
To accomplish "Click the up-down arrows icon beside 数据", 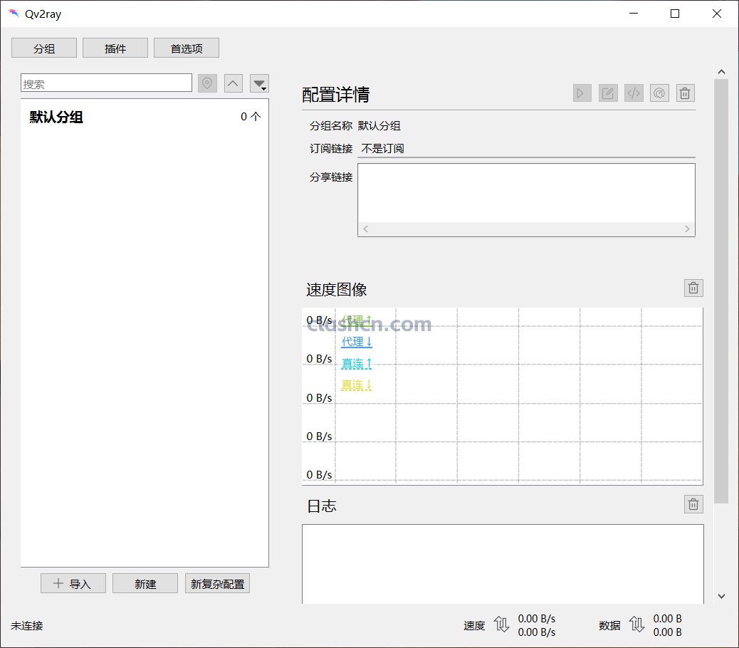I will coord(636,625).
